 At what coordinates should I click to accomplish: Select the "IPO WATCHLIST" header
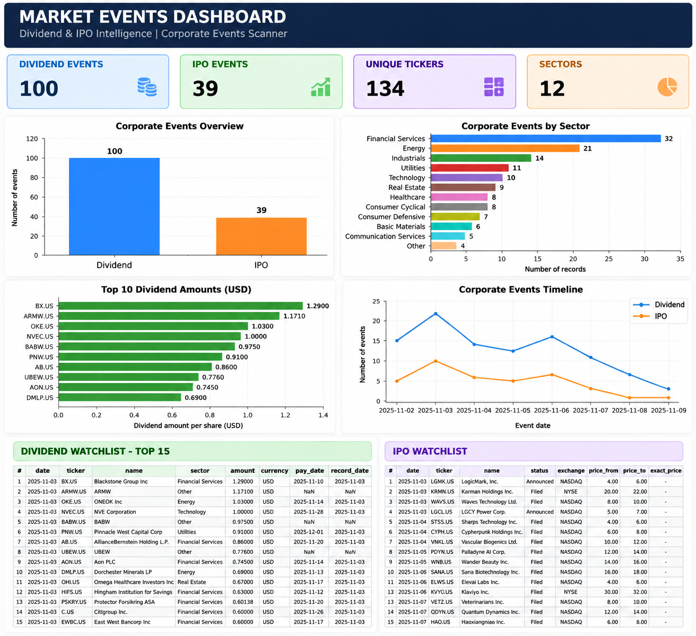pos(430,451)
